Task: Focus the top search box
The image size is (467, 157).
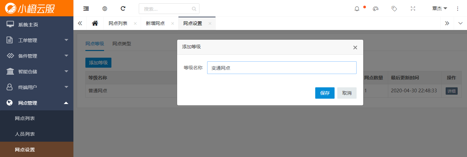Action: tap(169, 9)
